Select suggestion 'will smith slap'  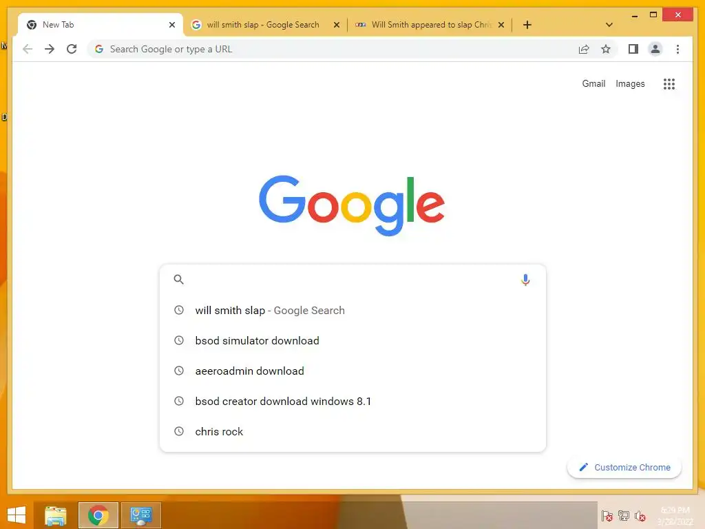pos(352,311)
